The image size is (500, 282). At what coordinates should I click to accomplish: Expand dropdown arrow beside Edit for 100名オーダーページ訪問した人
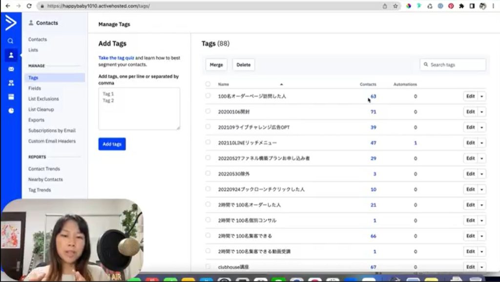[482, 96]
